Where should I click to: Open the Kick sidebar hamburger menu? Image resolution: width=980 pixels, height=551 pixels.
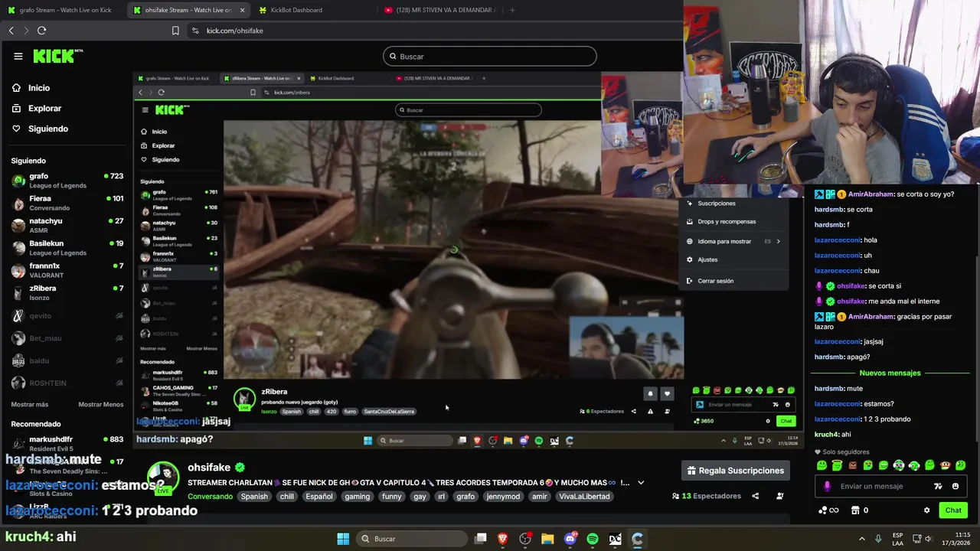pyautogui.click(x=18, y=56)
